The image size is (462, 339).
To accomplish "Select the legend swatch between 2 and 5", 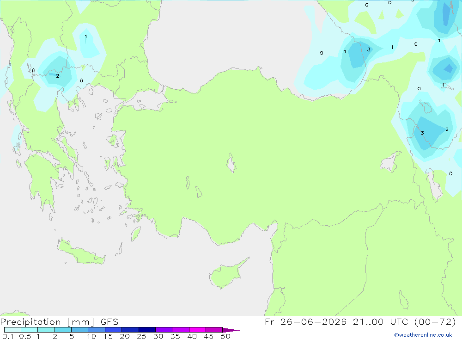I will click(63, 330).
